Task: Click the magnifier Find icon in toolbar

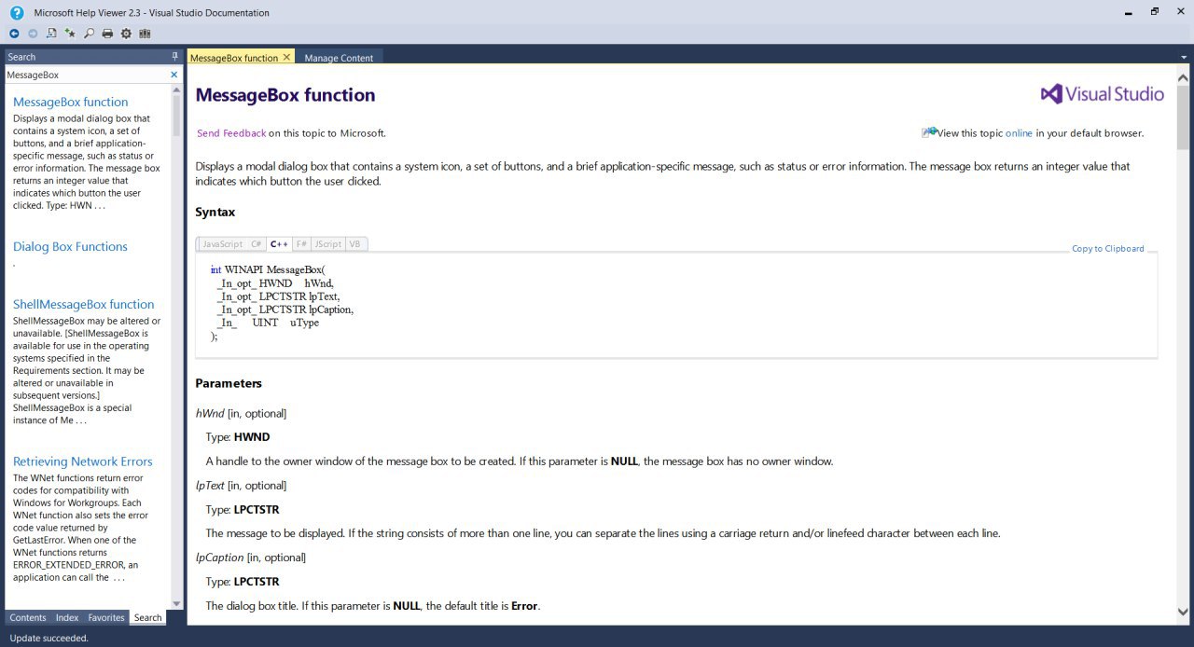Action: click(89, 34)
